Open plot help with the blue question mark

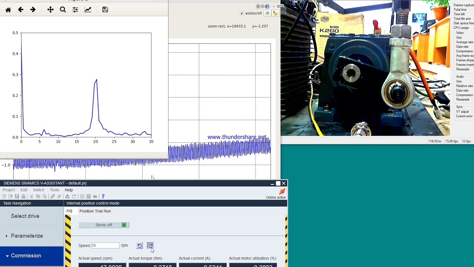pos(267,6)
